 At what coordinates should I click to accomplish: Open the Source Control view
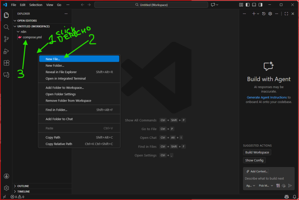tap(6, 39)
